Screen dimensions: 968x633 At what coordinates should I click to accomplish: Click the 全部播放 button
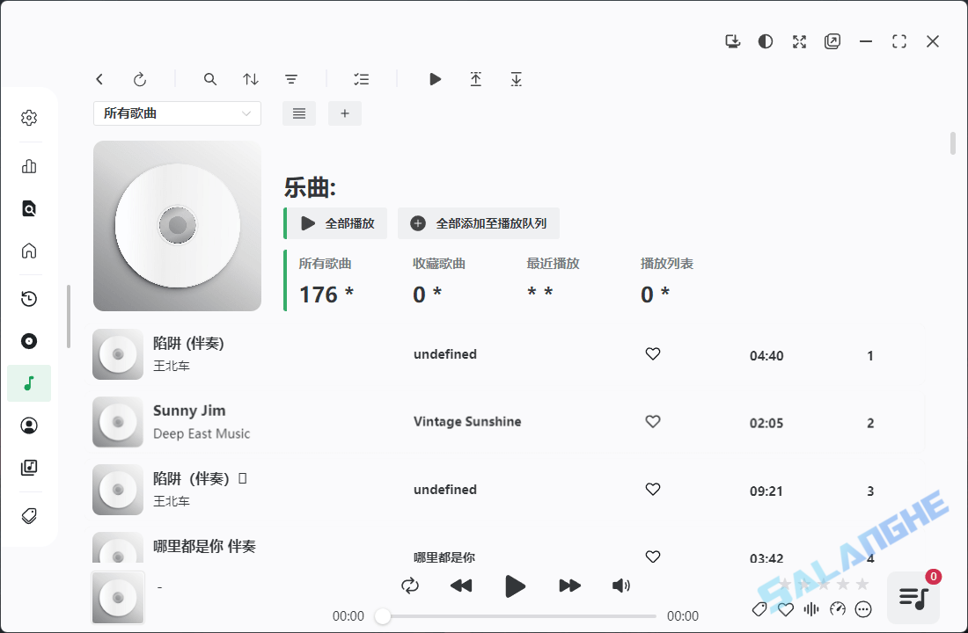tap(334, 223)
